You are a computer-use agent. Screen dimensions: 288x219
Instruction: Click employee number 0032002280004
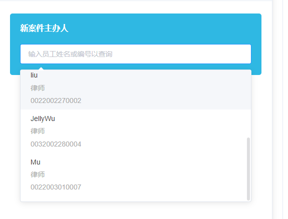click(56, 144)
